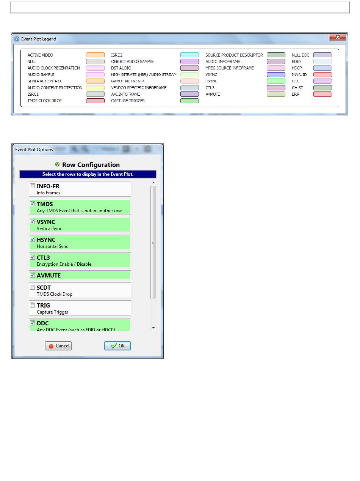Image resolution: width=360 pixels, height=481 pixels.
Task: Click the green Row Configuration radio indicator
Action: point(58,164)
